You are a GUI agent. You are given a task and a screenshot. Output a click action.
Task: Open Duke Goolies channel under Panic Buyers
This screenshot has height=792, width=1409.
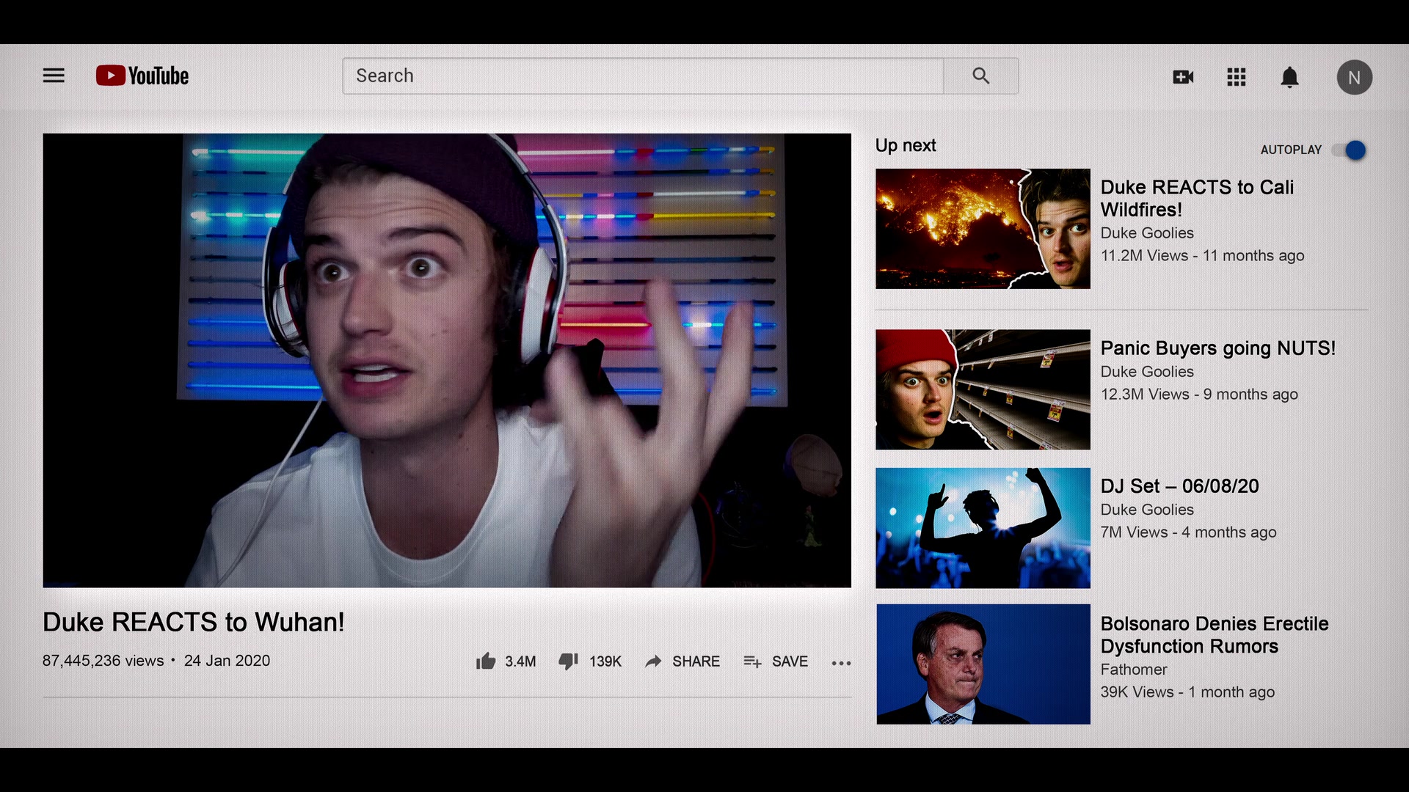[x=1147, y=371]
